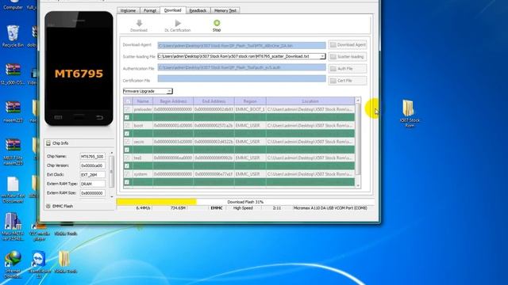Image resolution: width=508 pixels, height=285 pixels.
Task: Click the Extern RAM Size value field
Action: (x=92, y=193)
